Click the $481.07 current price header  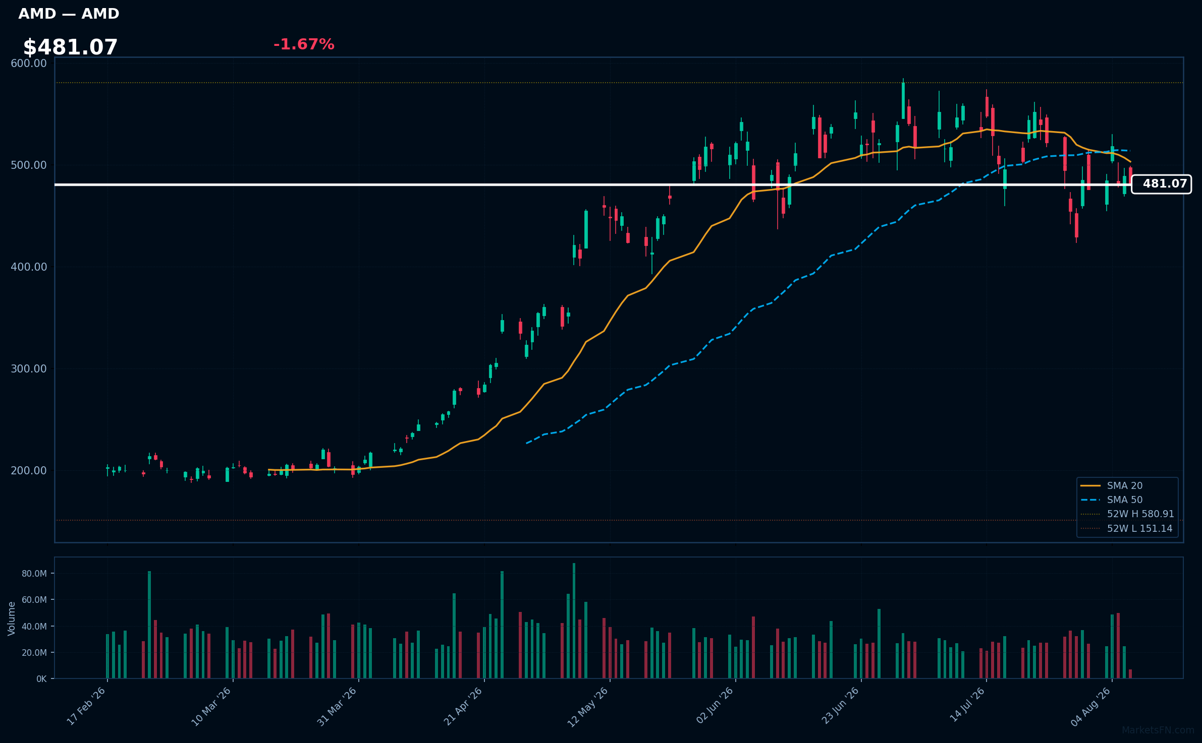pos(70,47)
